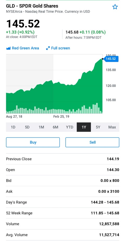Image resolution: width=125 pixels, height=241 pixels.
Task: Show the Max price history
Action: point(112,127)
